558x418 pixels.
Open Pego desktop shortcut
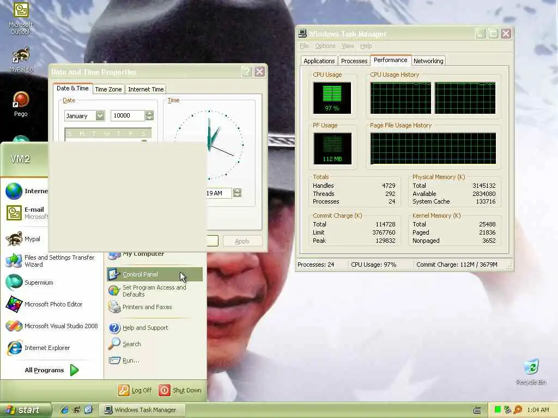tap(21, 104)
